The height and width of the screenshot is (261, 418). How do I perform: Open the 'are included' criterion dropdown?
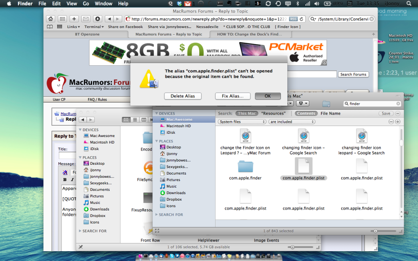tap(292, 122)
